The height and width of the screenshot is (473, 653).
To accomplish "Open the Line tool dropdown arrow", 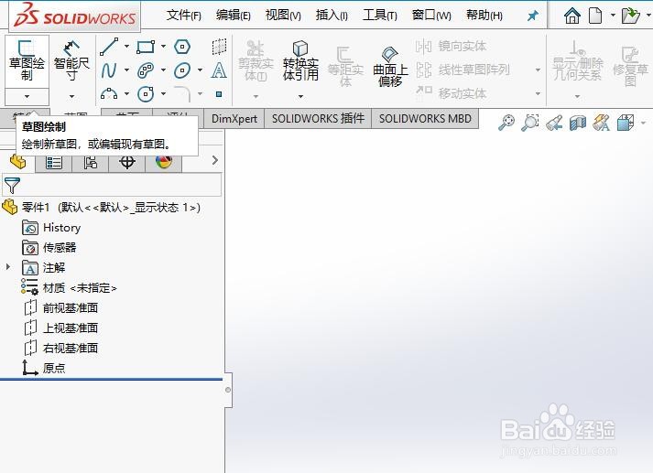I will (126, 47).
